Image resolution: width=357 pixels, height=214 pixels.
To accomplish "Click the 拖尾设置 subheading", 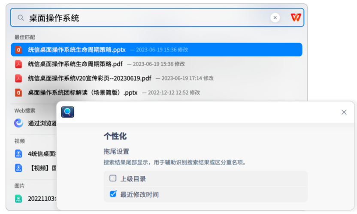I will [x=116, y=152].
